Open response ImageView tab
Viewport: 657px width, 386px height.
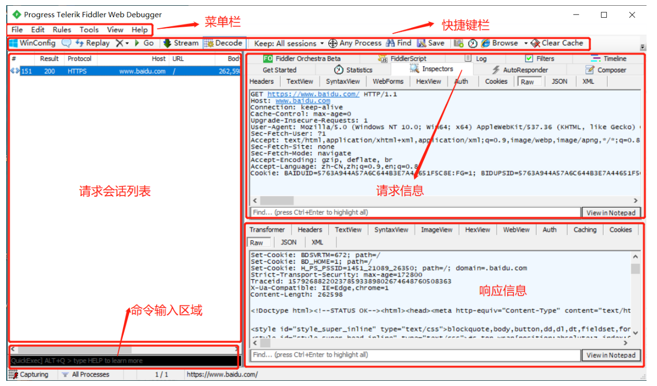coord(437,230)
